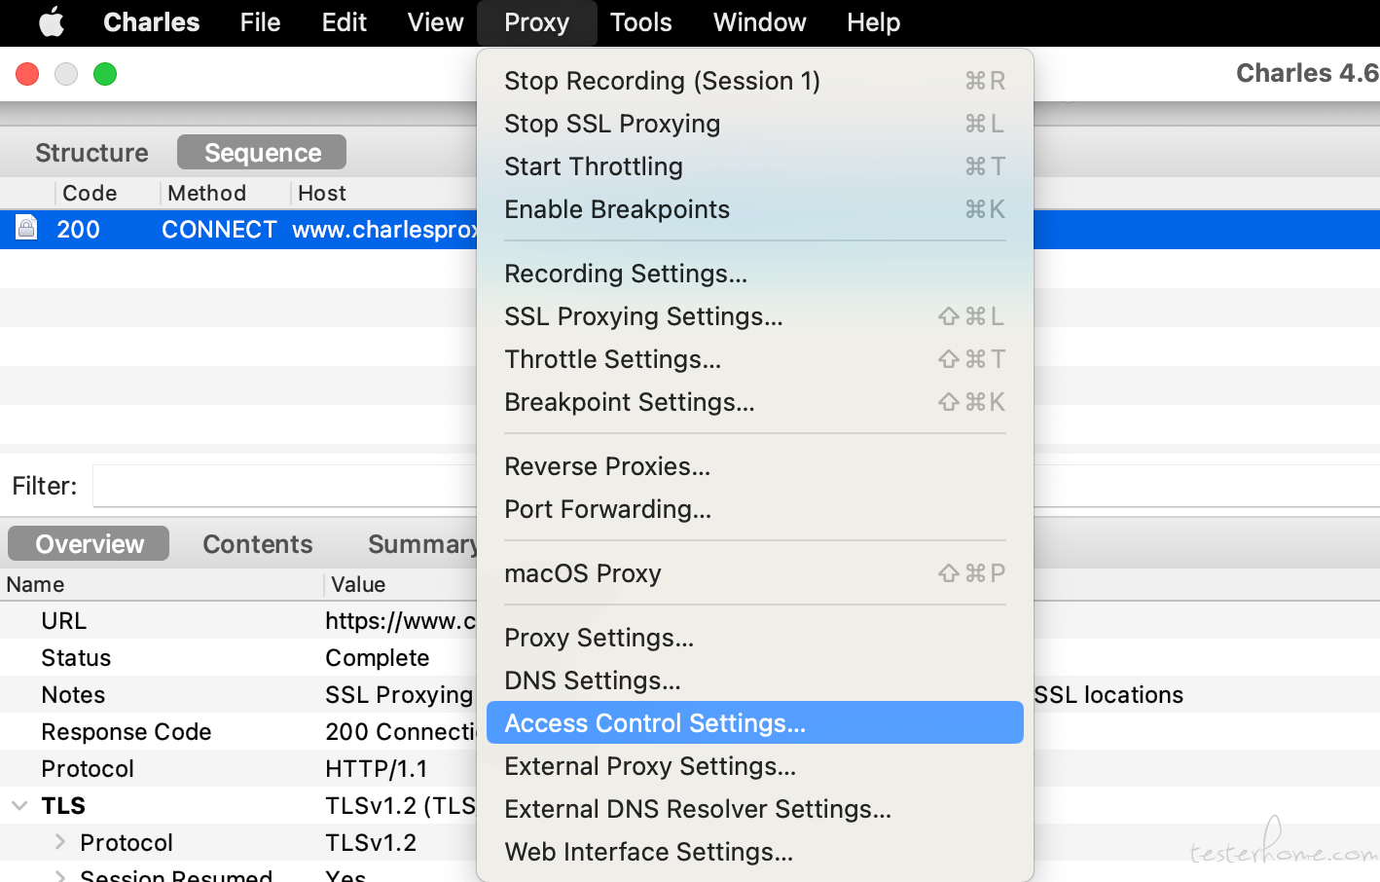Select the Contents tab

coord(257,544)
